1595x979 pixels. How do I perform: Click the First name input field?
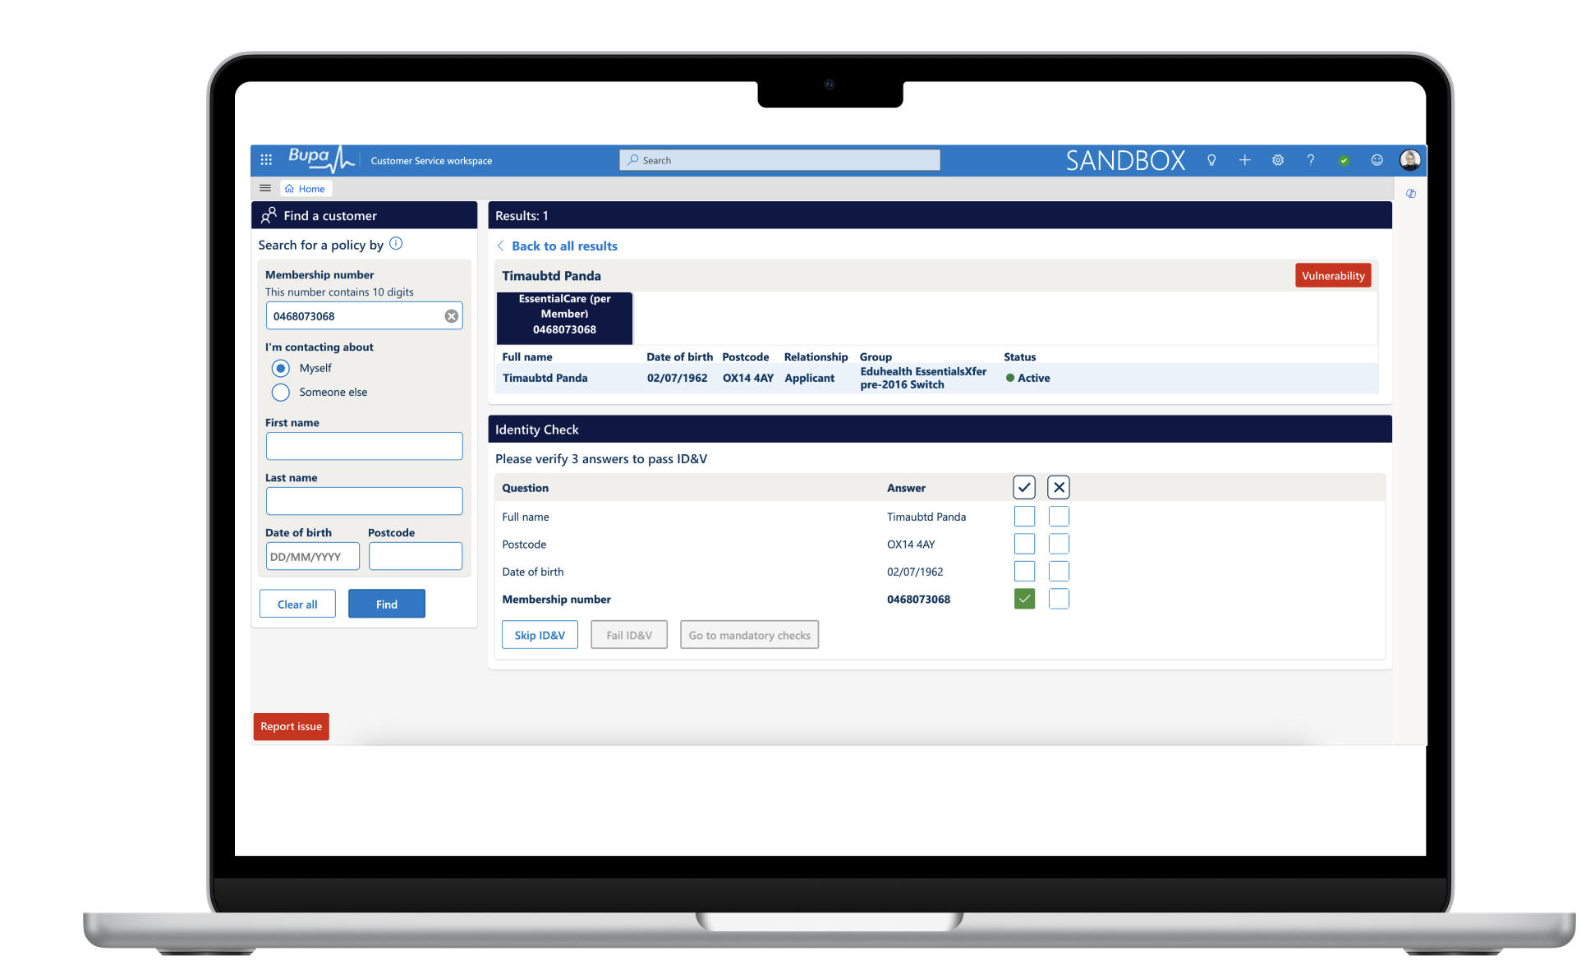364,446
